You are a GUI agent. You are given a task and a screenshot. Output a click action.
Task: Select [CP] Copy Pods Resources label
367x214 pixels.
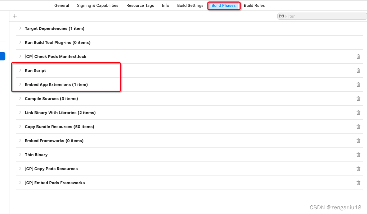click(x=51, y=169)
